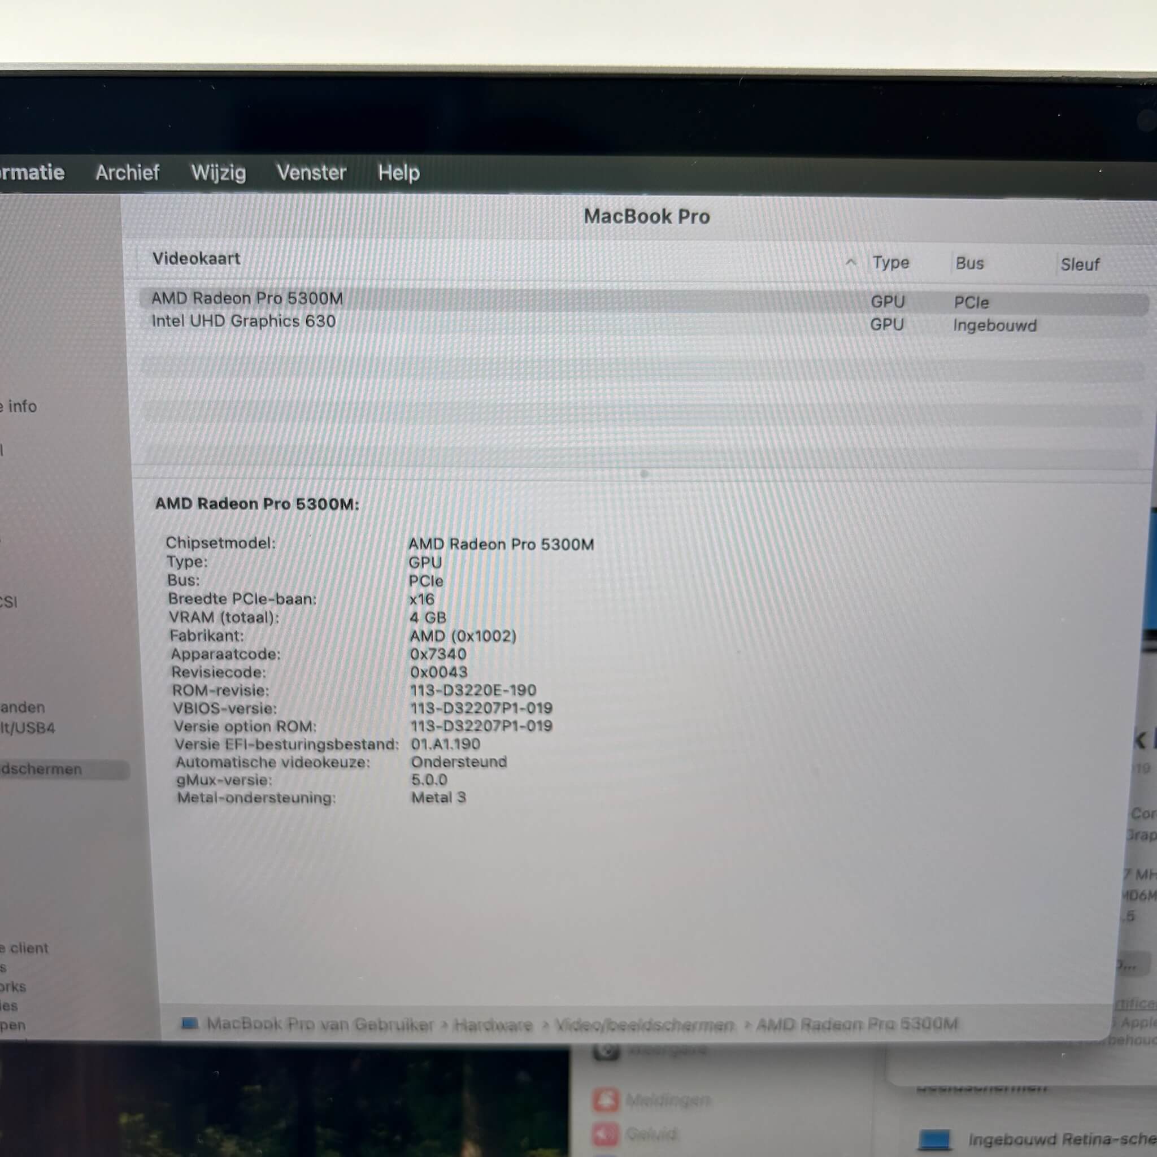
Task: Click MacBook Pro van Gebruiker in path bar
Action: click(x=320, y=1024)
